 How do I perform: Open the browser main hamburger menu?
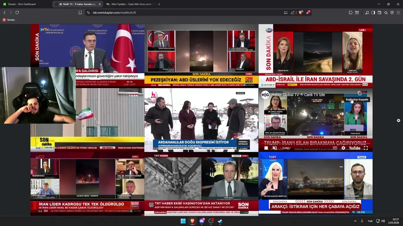pyautogui.click(x=398, y=13)
